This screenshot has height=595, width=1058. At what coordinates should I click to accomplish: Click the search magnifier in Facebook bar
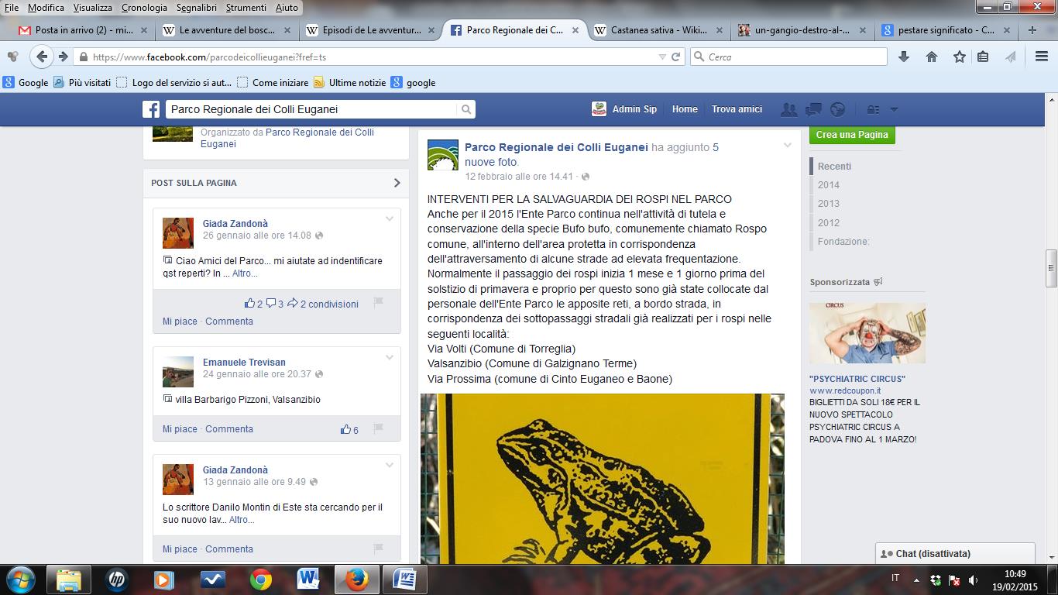coord(466,110)
